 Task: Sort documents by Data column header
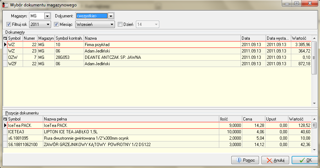coord(253,38)
